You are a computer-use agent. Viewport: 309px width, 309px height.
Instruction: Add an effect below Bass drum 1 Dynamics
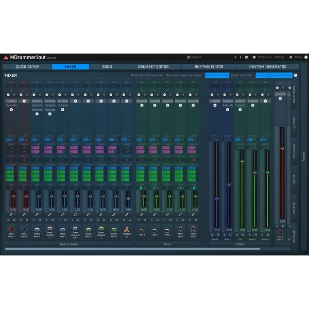pos(11,110)
